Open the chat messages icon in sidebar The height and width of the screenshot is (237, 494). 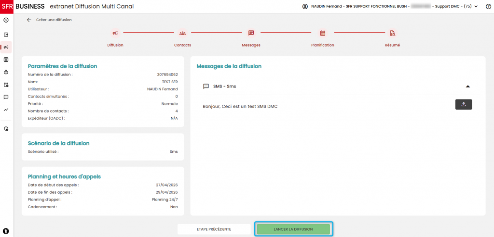pos(6,97)
